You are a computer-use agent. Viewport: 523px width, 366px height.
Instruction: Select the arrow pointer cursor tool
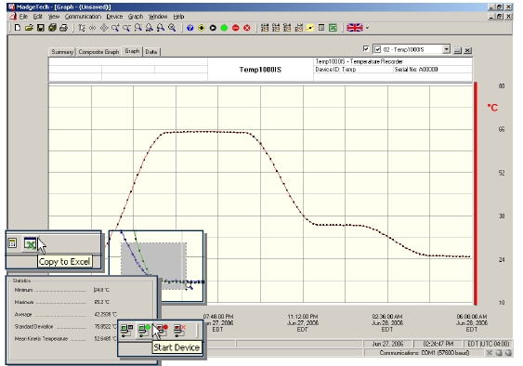(82, 28)
